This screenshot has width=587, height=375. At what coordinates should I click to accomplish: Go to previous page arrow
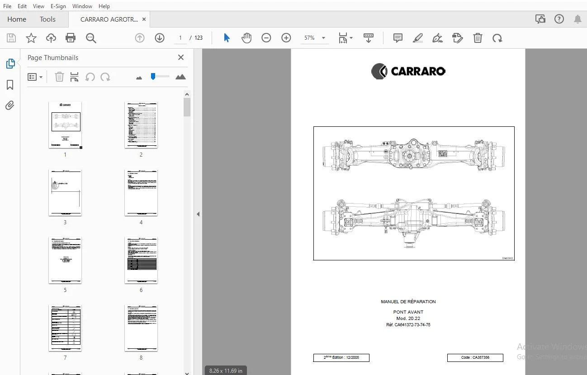pos(140,38)
